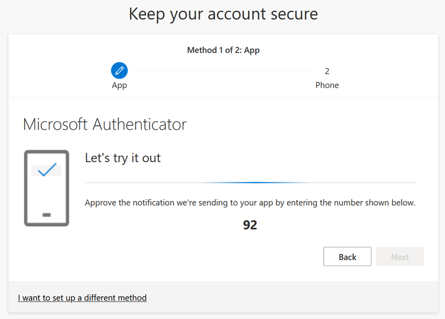The height and width of the screenshot is (319, 445).
Task: Click the "Method 1 of 2: App" text
Action: 223,50
